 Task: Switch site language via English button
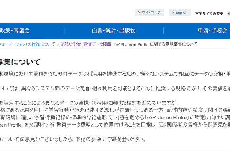tap(179, 13)
